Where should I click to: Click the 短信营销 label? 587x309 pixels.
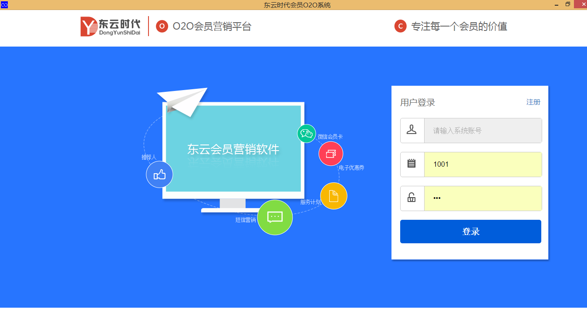click(246, 220)
